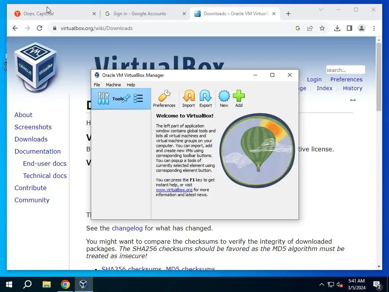
Task: Open VirtualBox Preferences from toolbar
Action: [x=164, y=99]
